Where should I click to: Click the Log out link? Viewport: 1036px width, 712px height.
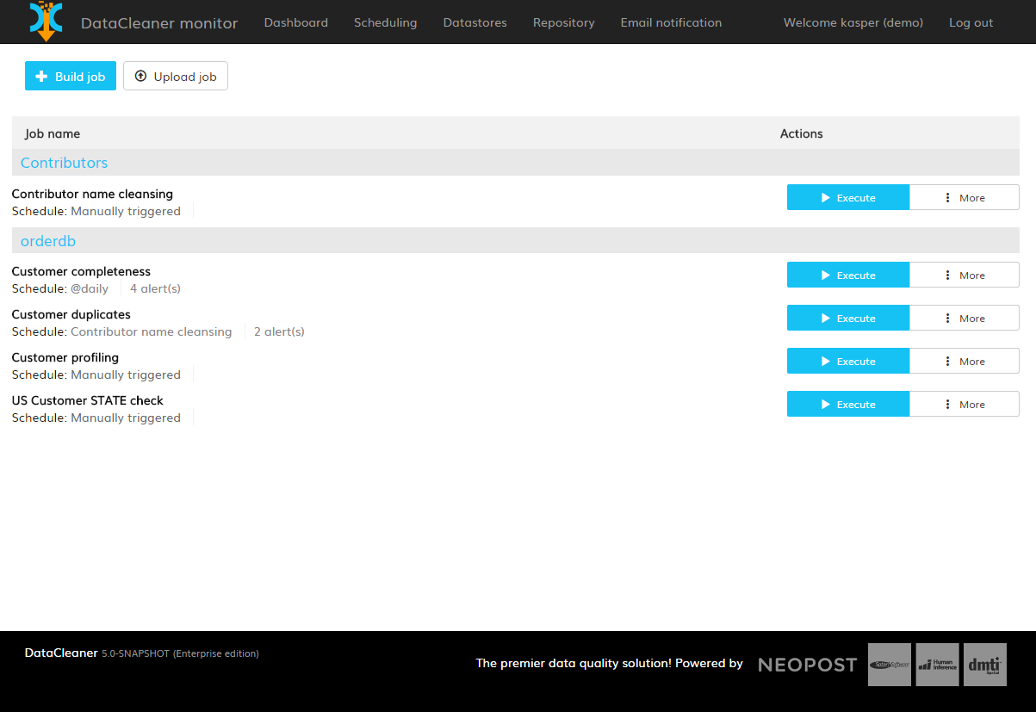[971, 22]
